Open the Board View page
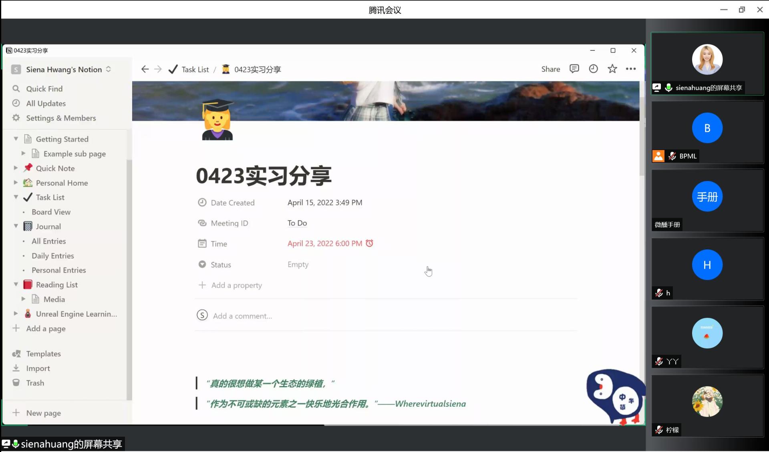The width and height of the screenshot is (769, 452). [51, 212]
